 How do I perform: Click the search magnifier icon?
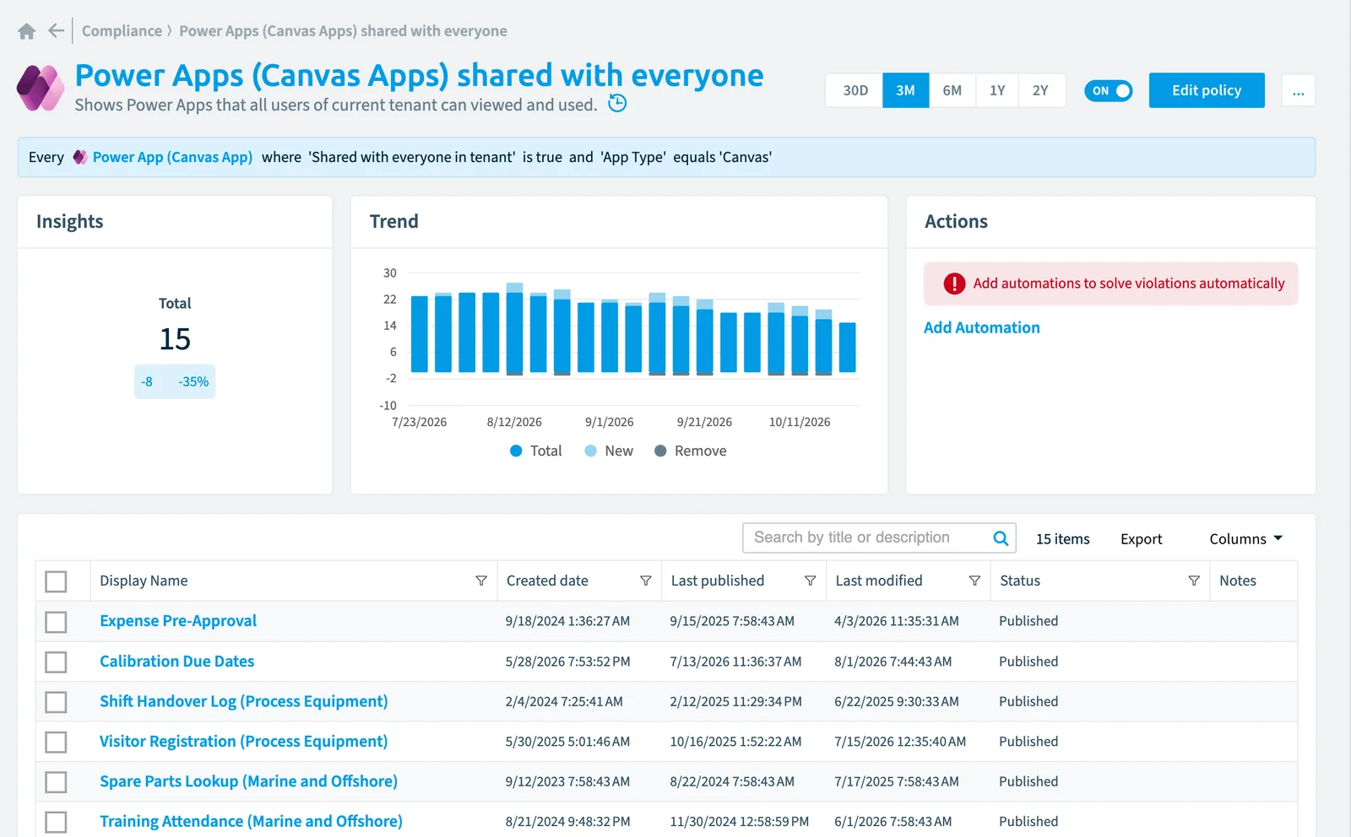pyautogui.click(x=1001, y=538)
